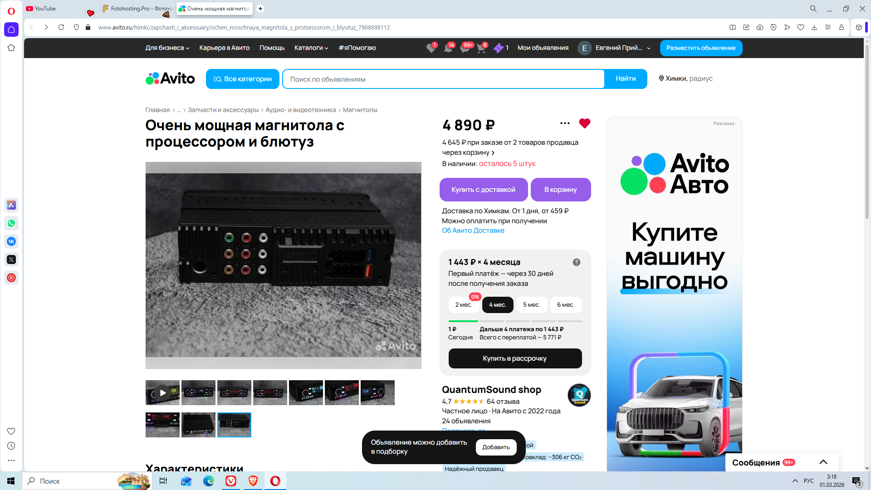Viewport: 871px width, 490px height.
Task: Click the Opera snapshot camera icon
Action: click(759, 27)
